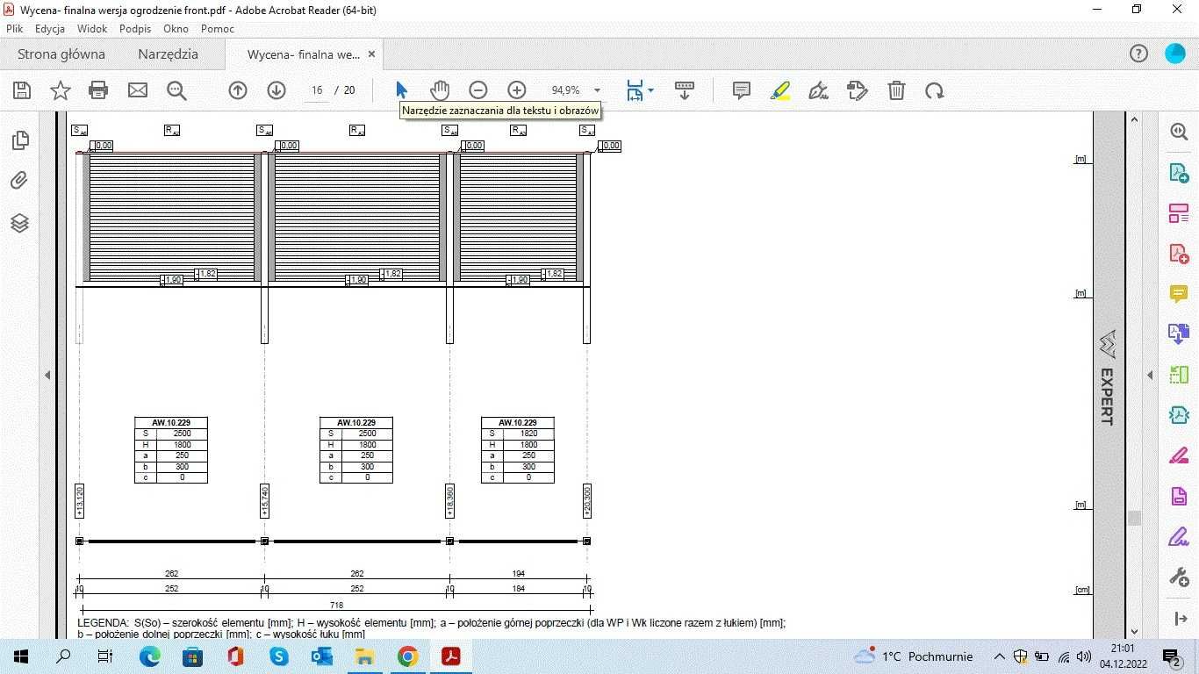The width and height of the screenshot is (1199, 674).
Task: Rotate the page with the rotate icon
Action: (935, 90)
